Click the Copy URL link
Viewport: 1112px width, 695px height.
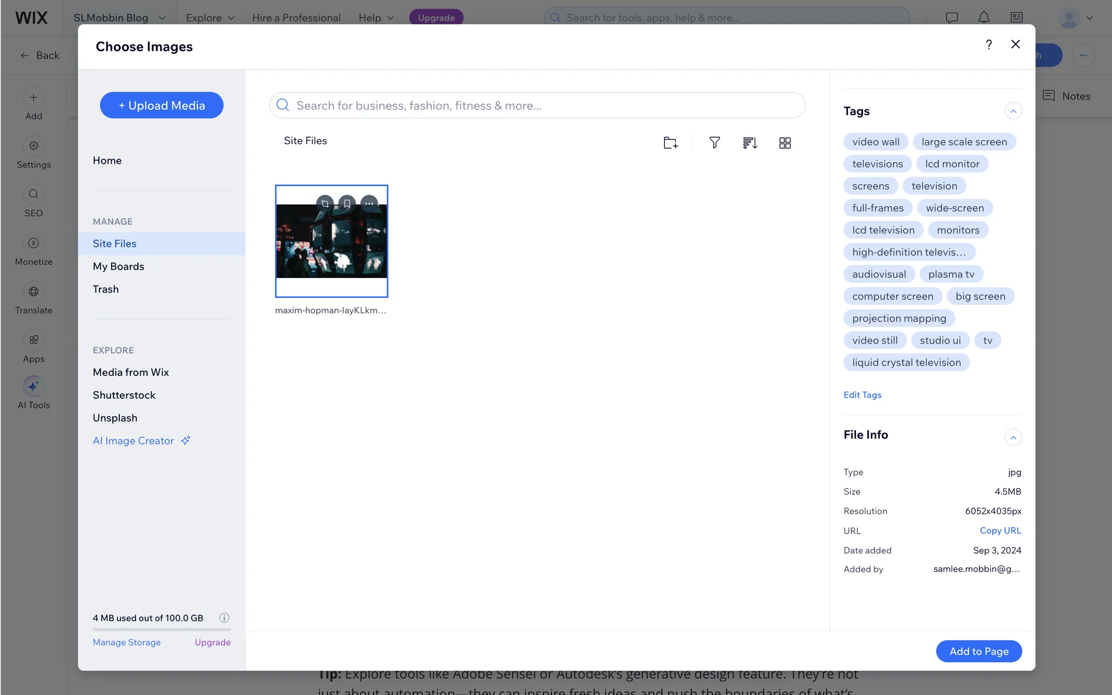coord(1000,531)
